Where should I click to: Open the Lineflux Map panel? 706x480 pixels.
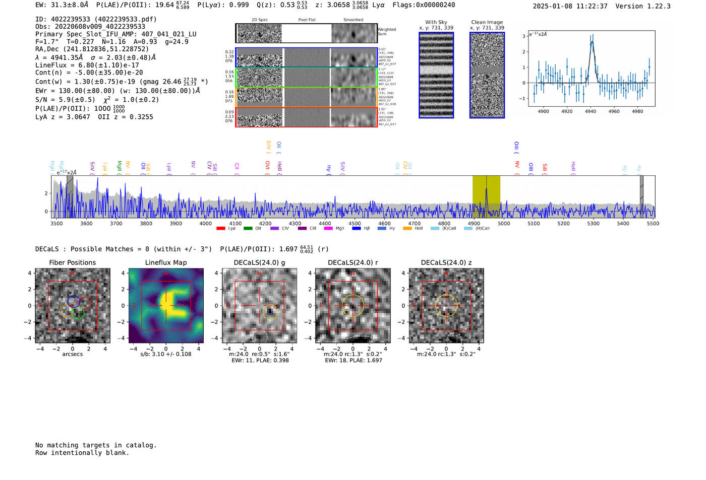[x=166, y=306]
